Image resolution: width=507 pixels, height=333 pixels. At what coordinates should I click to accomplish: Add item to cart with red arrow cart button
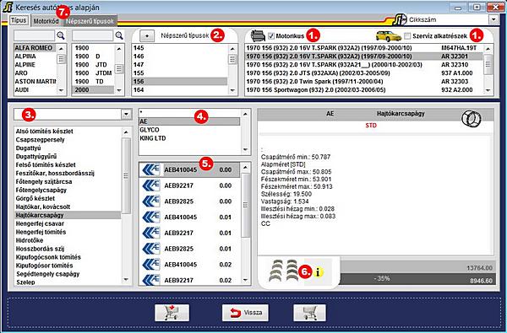(172, 313)
